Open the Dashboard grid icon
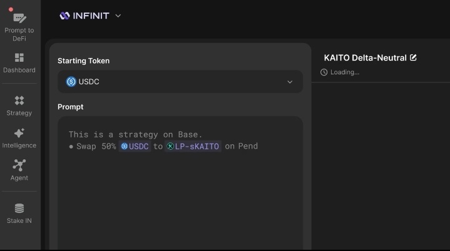 (x=19, y=57)
